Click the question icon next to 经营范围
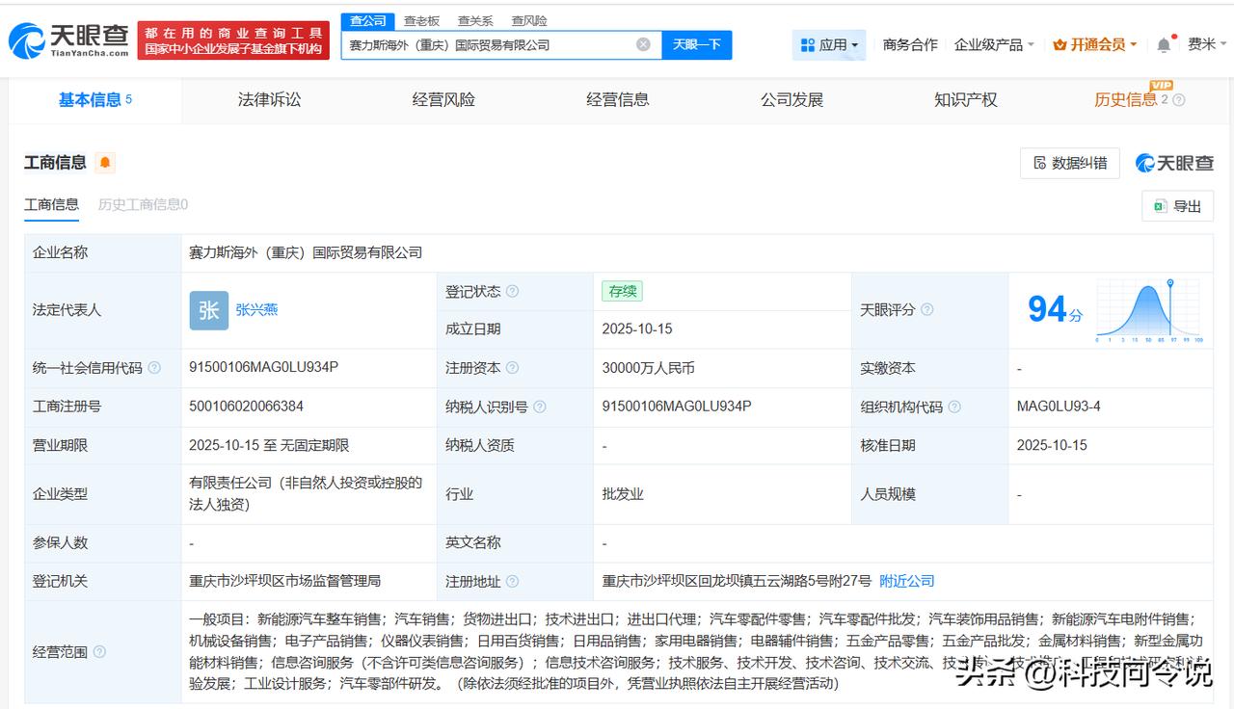Viewport: 1234px width, 709px height. 99,652
